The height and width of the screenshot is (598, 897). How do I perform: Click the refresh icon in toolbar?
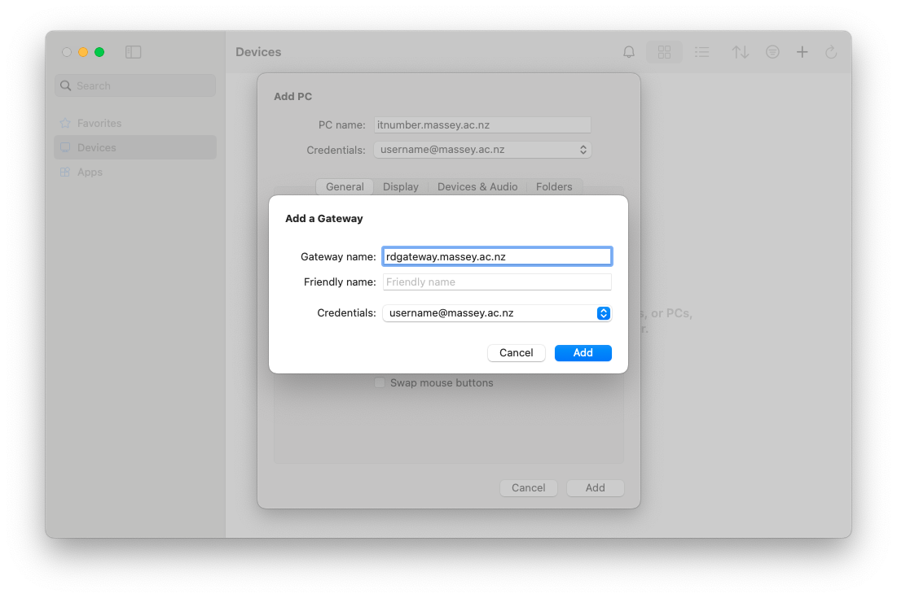[831, 52]
